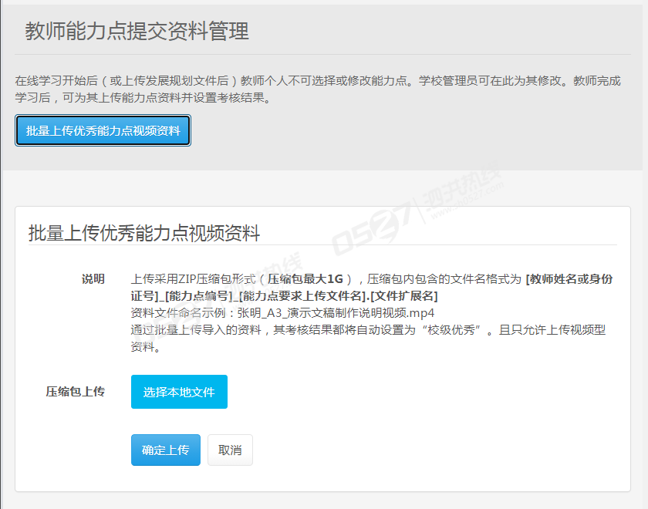
Task: Choose a local file via 选择本地文件
Action: pos(179,392)
